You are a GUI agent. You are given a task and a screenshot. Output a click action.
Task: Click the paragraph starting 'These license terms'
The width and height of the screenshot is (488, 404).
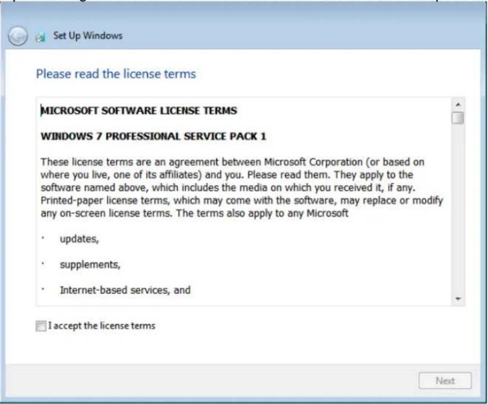(242, 188)
